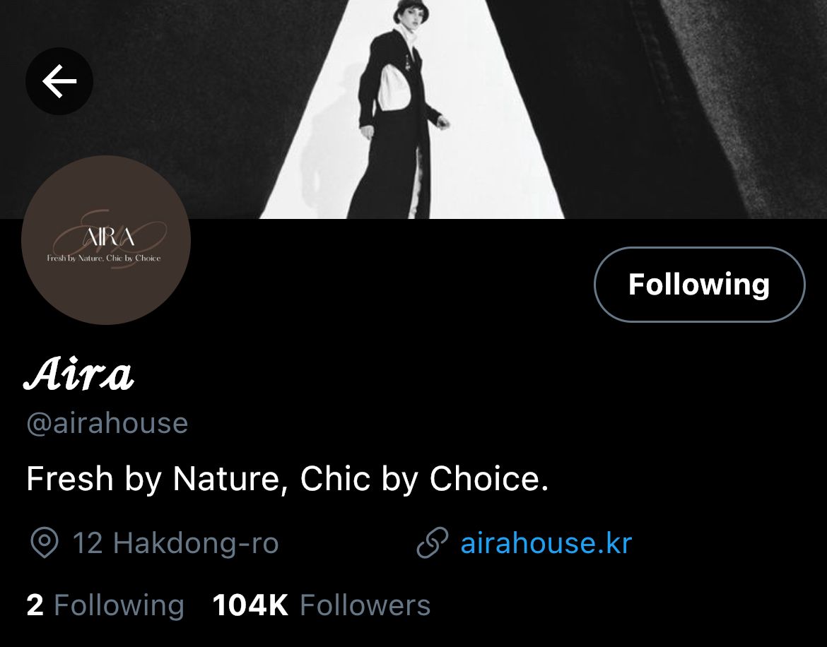Image resolution: width=827 pixels, height=647 pixels.
Task: Open the black-and-white header banner photo
Action: click(636, 106)
